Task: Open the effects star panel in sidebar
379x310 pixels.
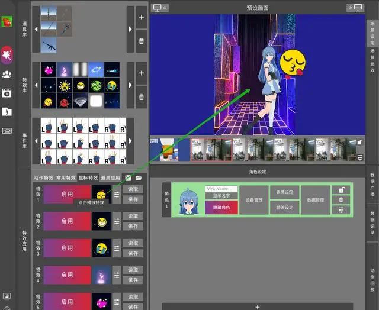Action: coord(7,55)
